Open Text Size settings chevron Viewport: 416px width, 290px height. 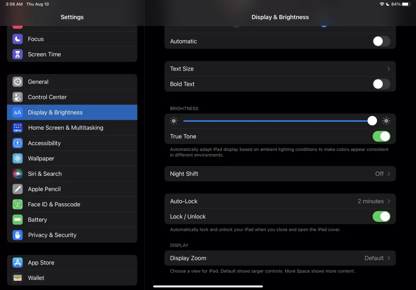(388, 69)
